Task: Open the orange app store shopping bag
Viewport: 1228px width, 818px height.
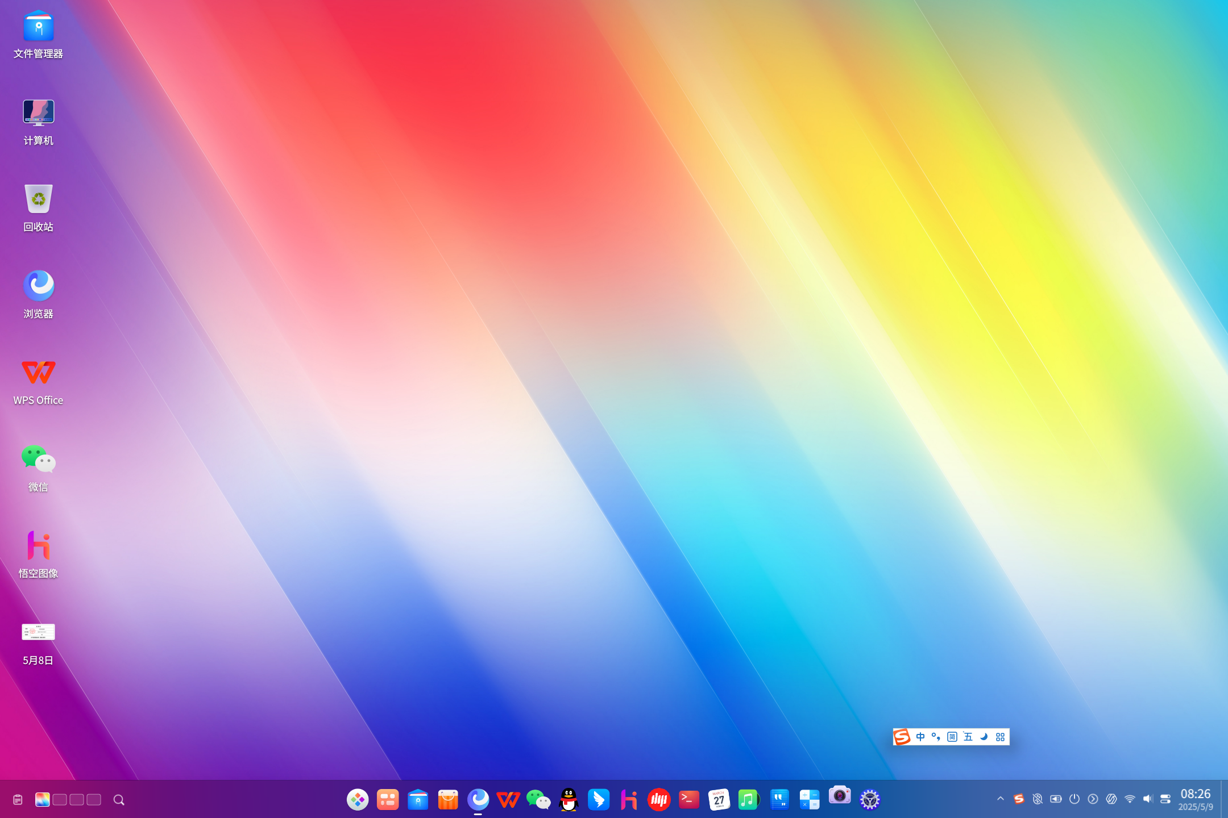Action: tap(448, 800)
